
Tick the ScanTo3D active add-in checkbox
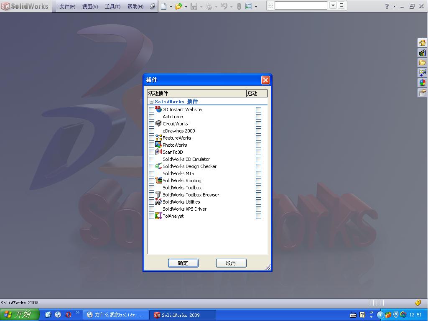pyautogui.click(x=151, y=152)
